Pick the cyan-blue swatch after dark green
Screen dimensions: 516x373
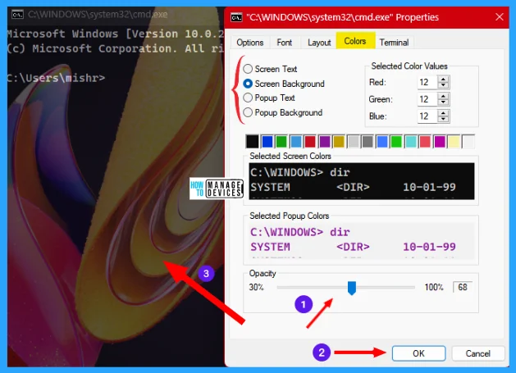[x=296, y=142]
